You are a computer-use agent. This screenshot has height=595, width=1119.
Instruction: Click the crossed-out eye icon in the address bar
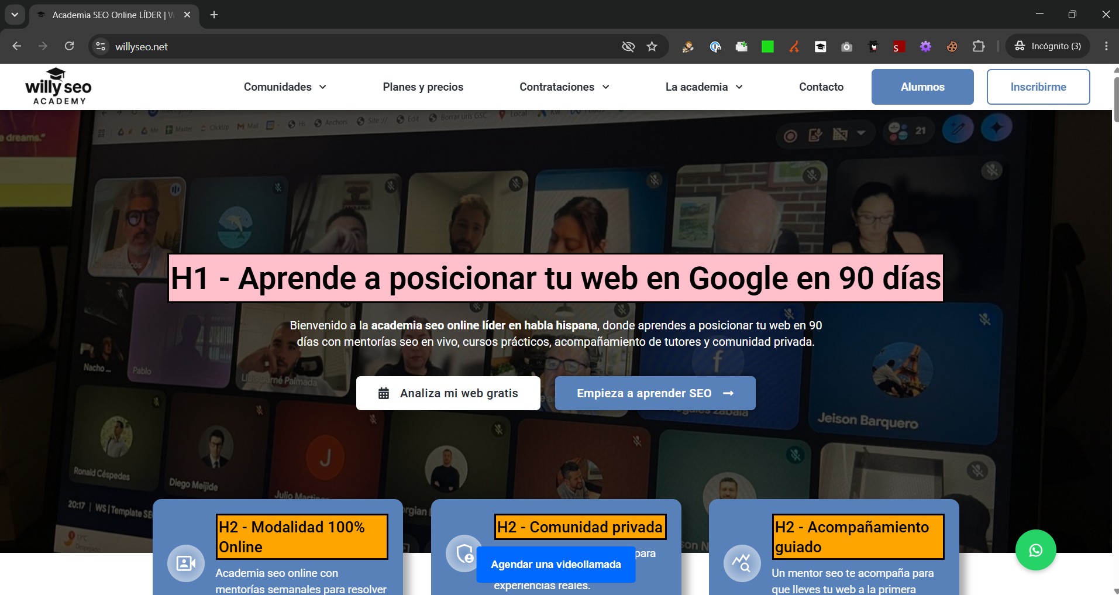[x=628, y=46]
